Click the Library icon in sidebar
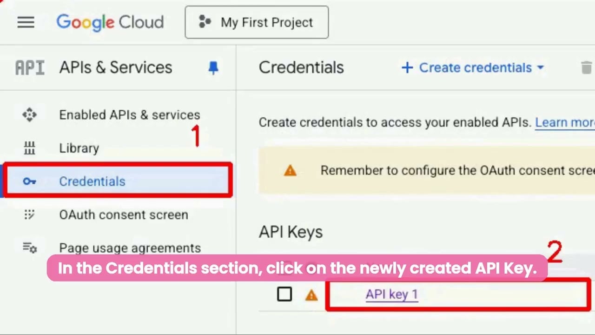This screenshot has height=335, width=595. (29, 148)
